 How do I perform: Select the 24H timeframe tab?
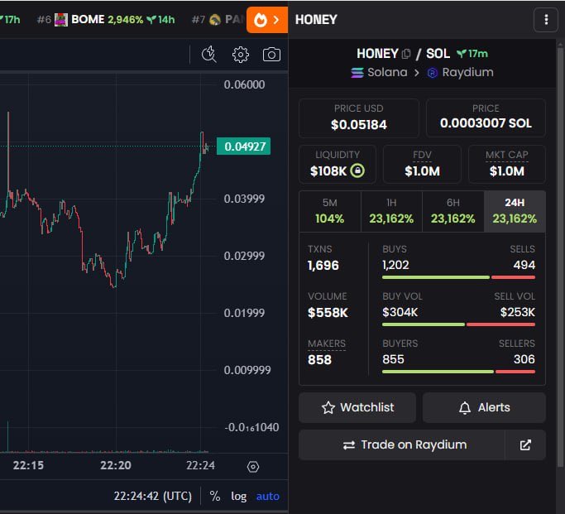click(515, 211)
